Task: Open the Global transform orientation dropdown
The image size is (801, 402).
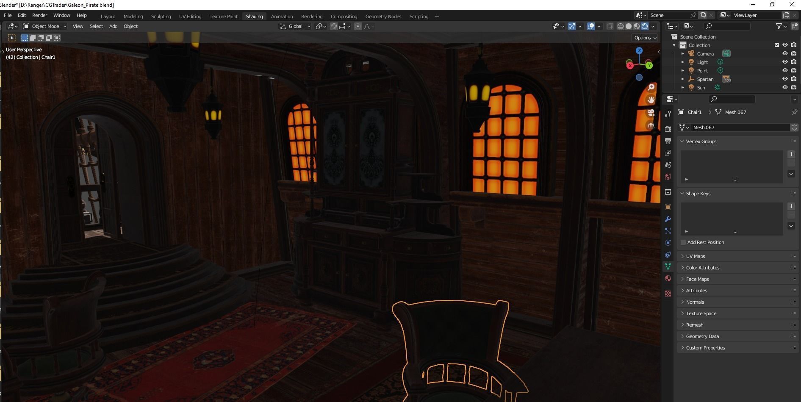Action: [x=295, y=26]
